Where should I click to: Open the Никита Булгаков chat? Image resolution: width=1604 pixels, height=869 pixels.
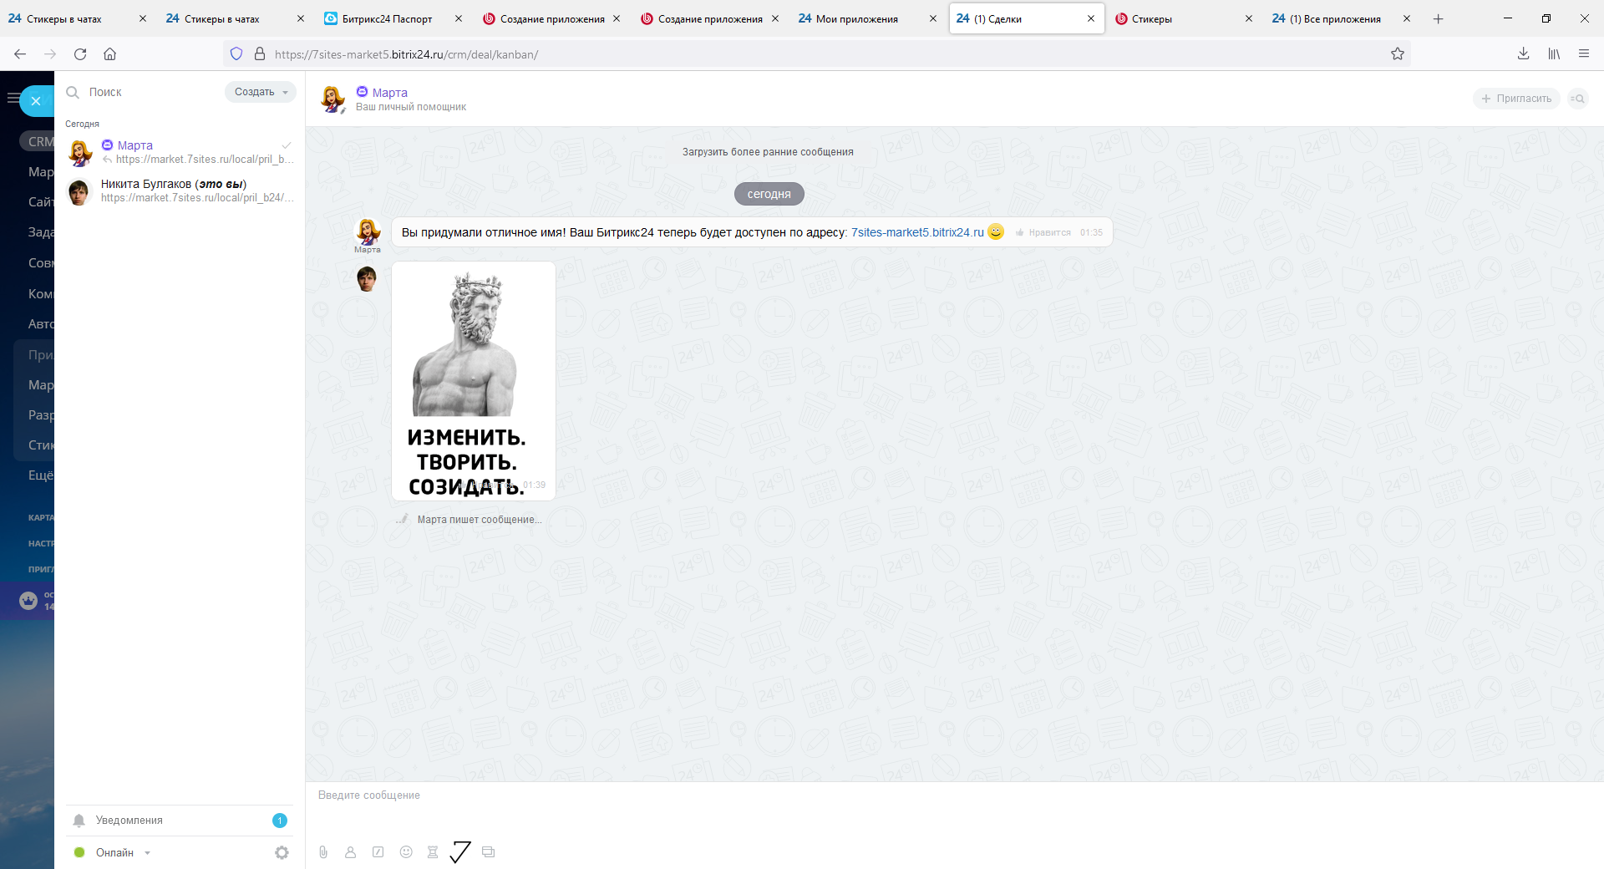click(180, 191)
